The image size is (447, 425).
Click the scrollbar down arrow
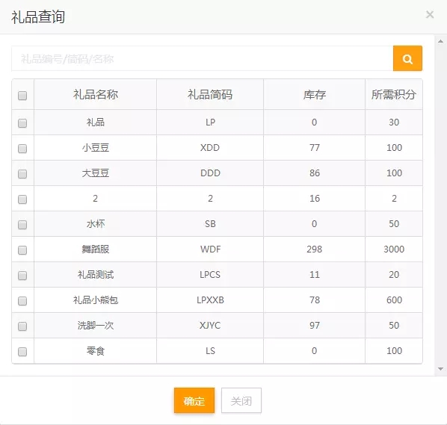click(440, 369)
